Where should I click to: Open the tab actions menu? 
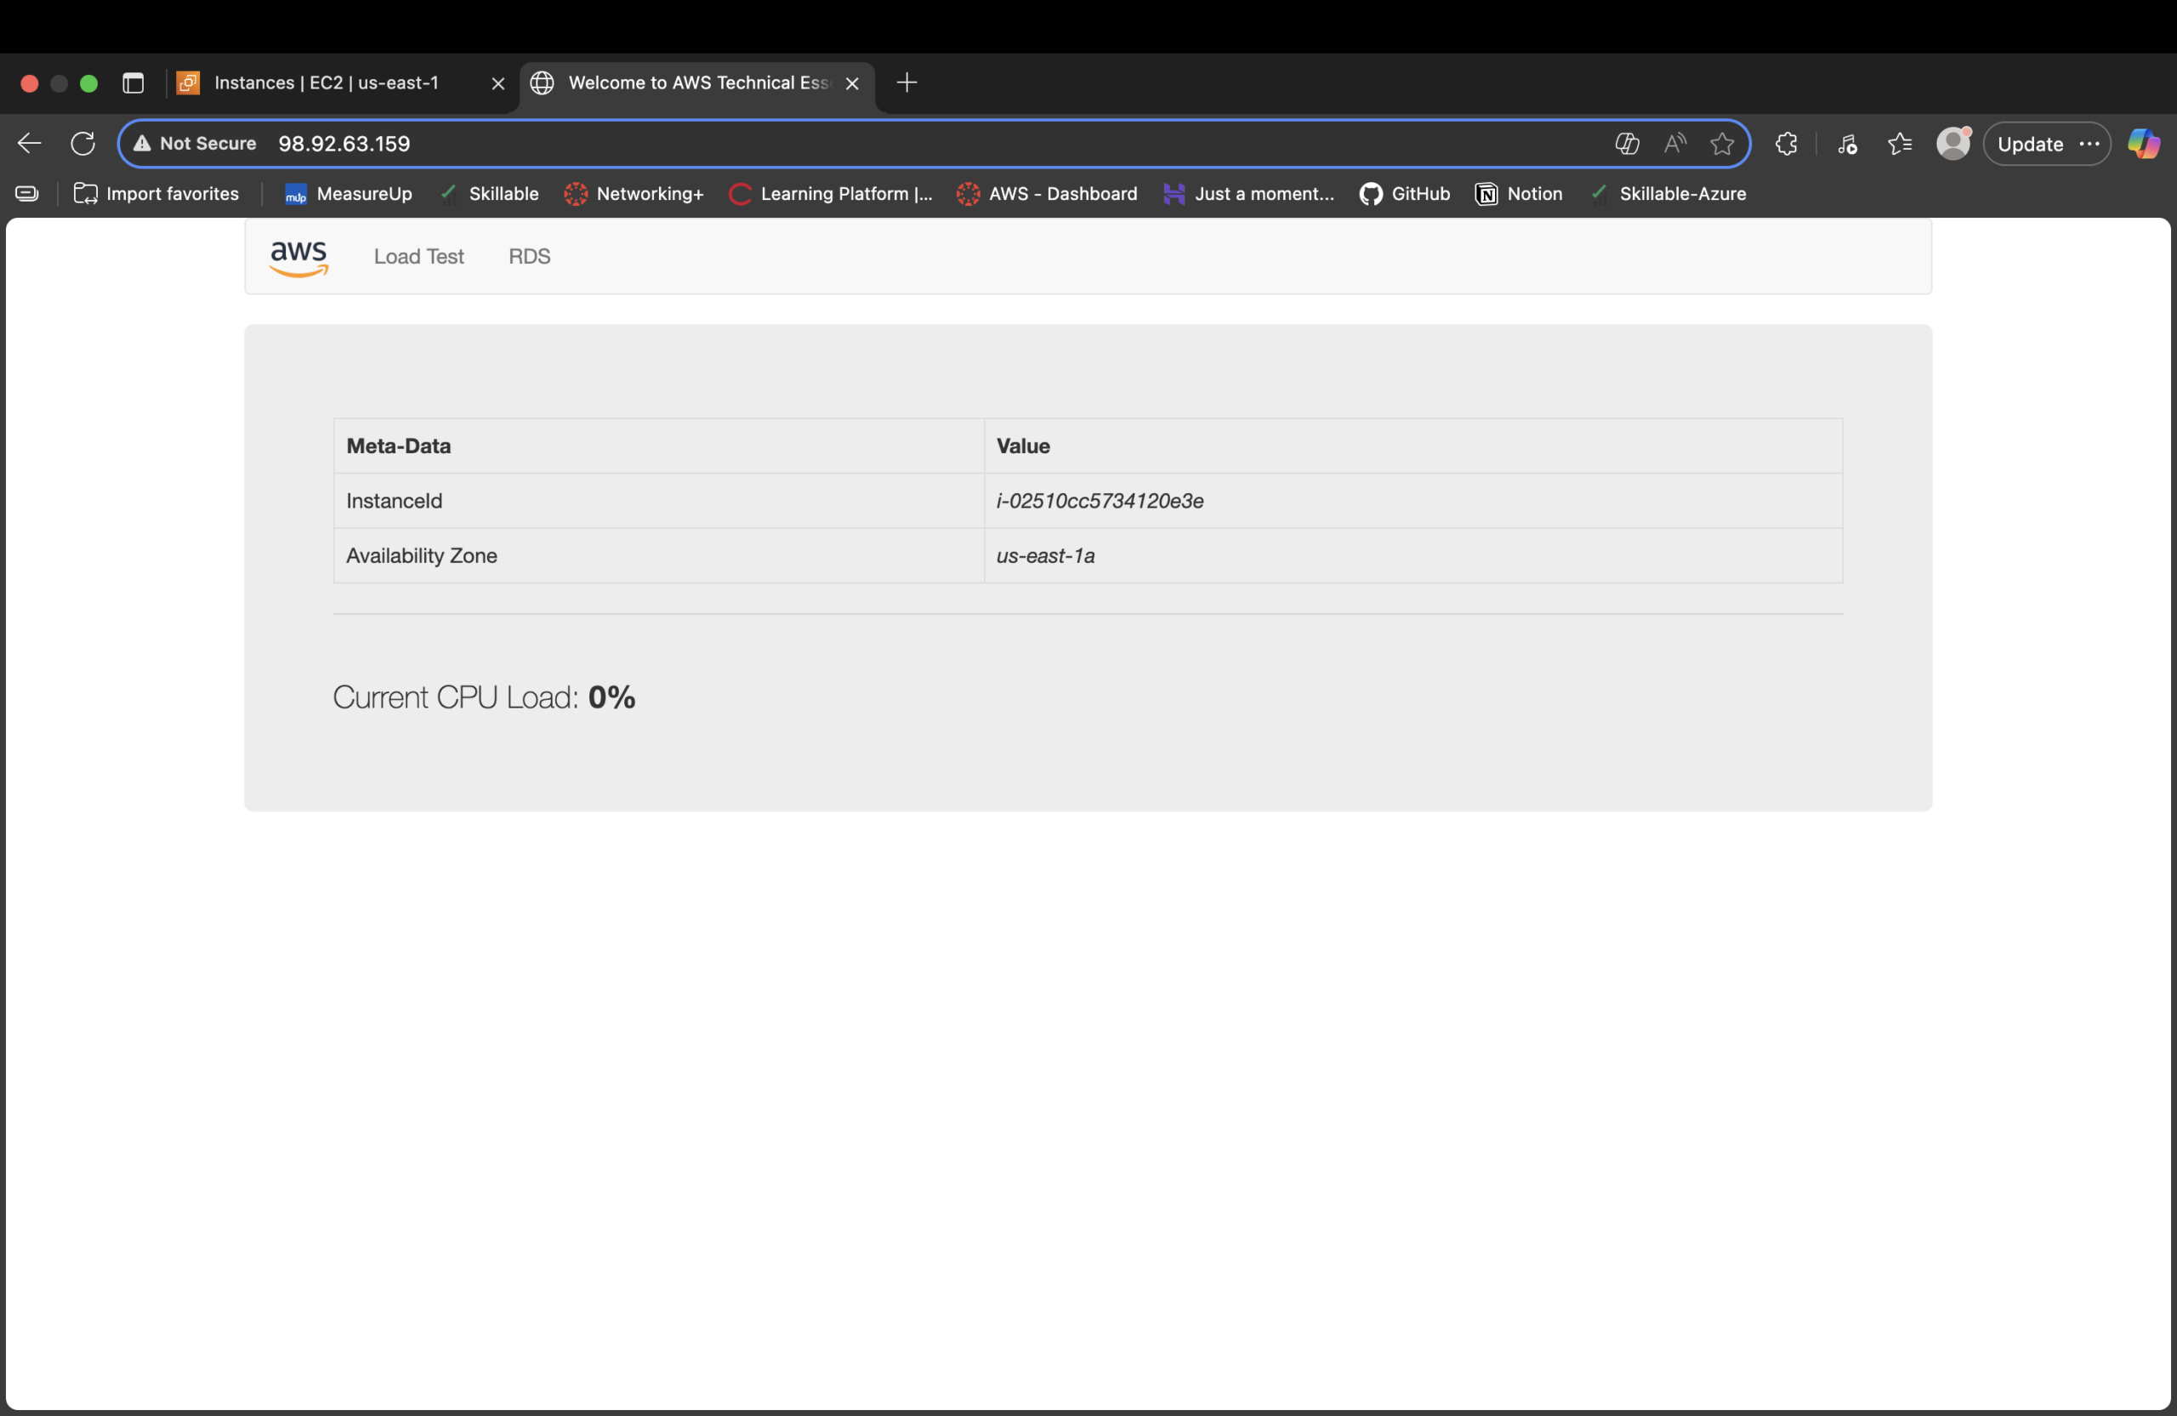tap(134, 82)
